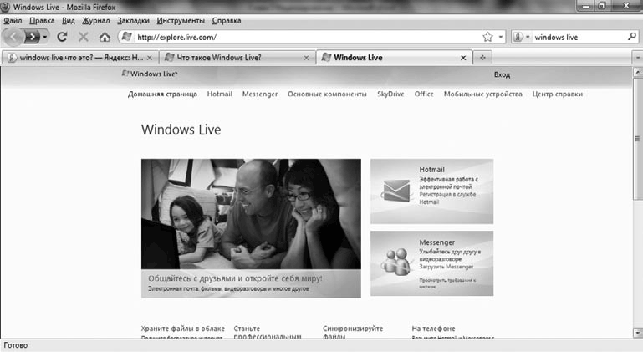Open the Журнал menu
The width and height of the screenshot is (643, 352).
tap(96, 20)
